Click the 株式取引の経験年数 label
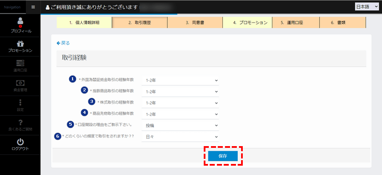 pos(116,102)
